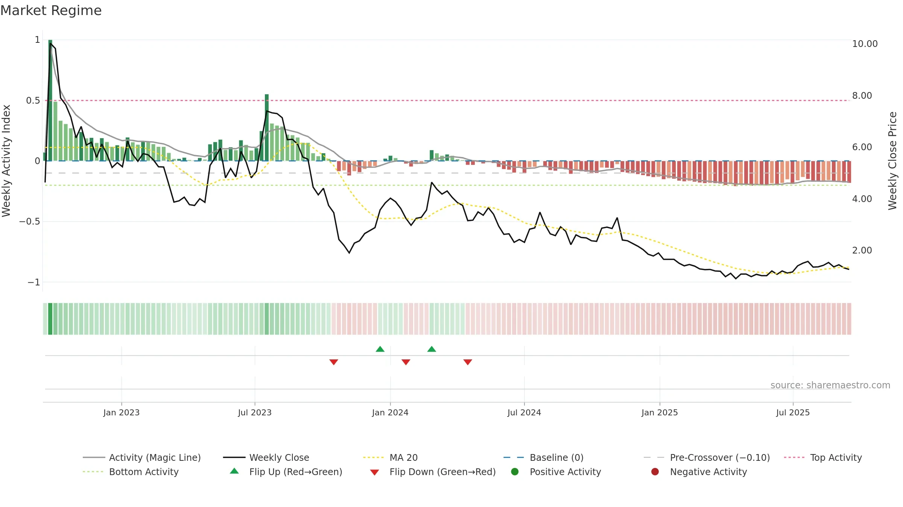Toggle the MA 20 legend entry

pos(390,457)
